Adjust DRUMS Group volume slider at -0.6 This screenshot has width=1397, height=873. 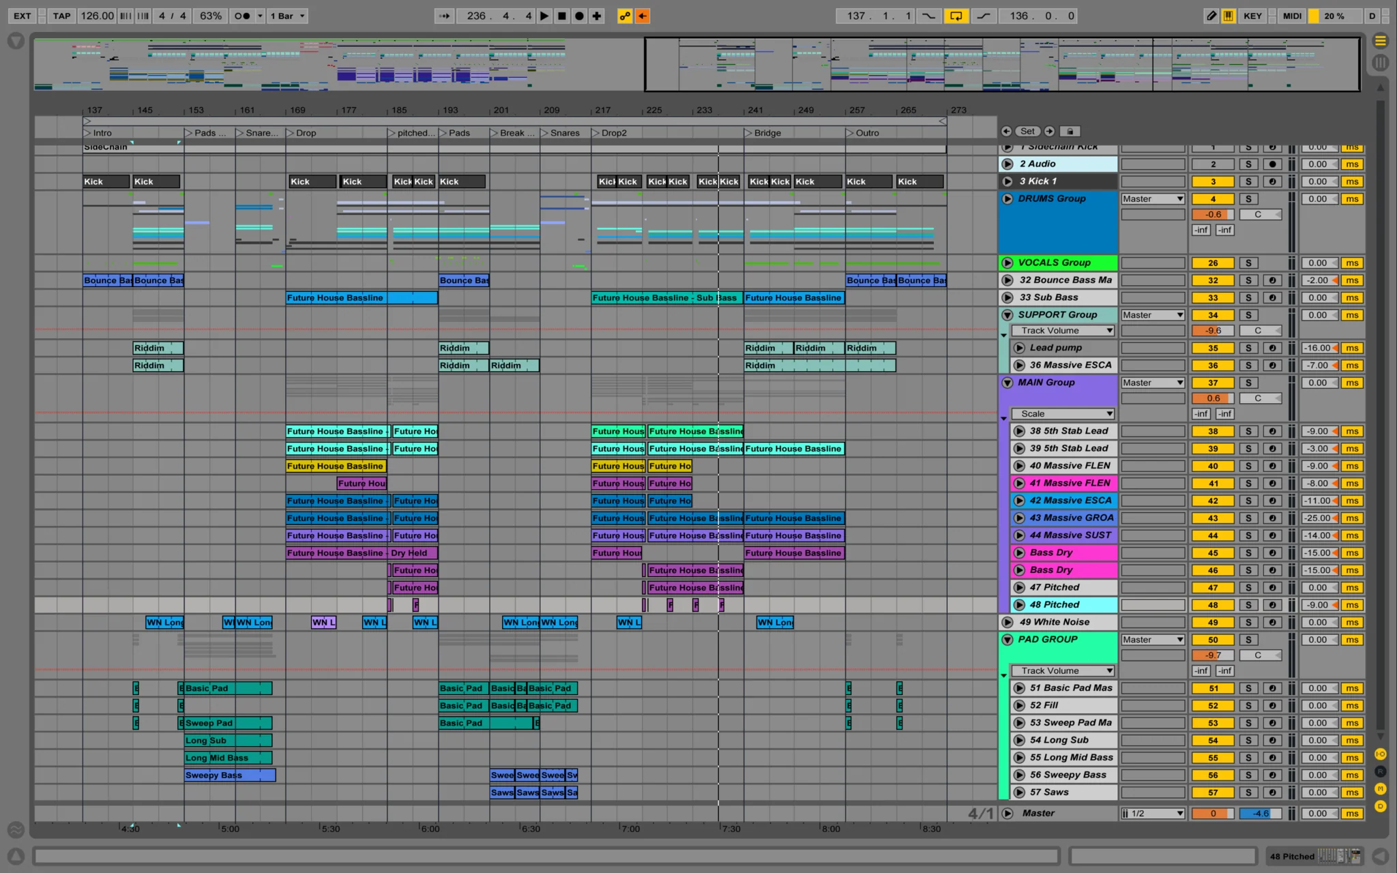coord(1213,214)
